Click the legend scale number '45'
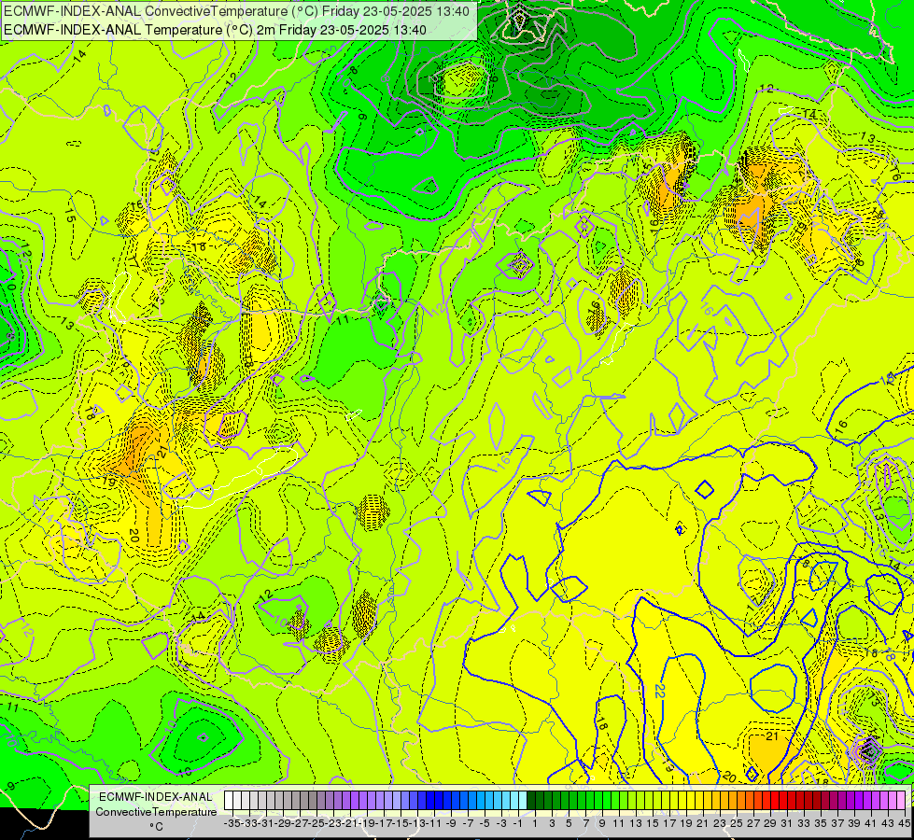The image size is (914, 840). (x=904, y=823)
